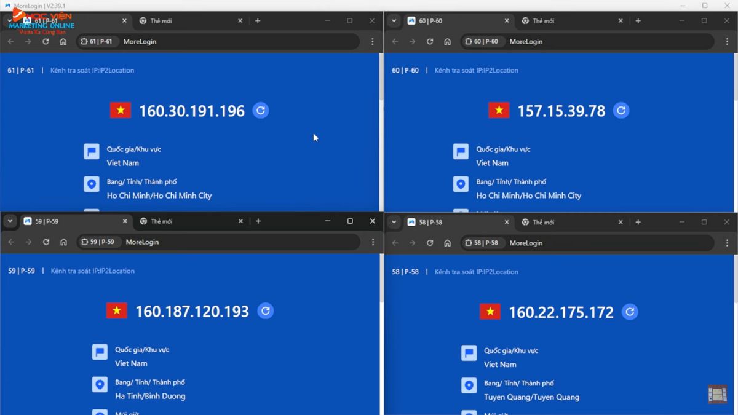The height and width of the screenshot is (415, 738).
Task: Refresh IP 160.187.120.193 in P-59 window
Action: [x=266, y=311]
